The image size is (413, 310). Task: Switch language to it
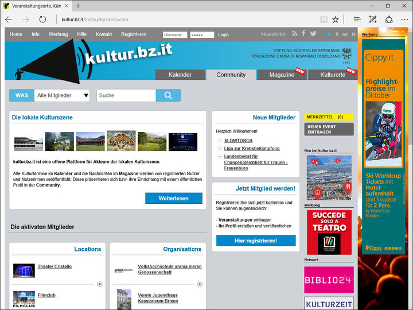click(x=337, y=34)
